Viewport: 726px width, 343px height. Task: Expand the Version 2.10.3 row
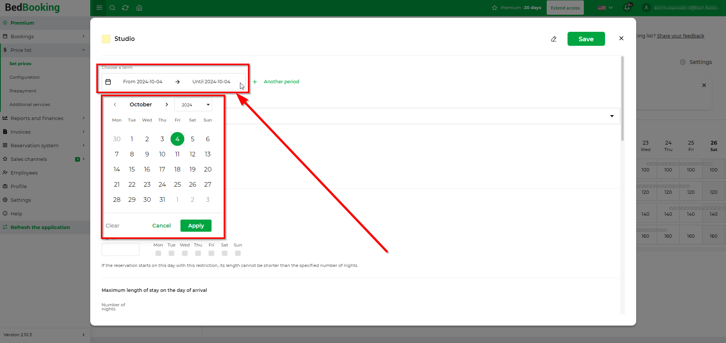pyautogui.click(x=45, y=335)
